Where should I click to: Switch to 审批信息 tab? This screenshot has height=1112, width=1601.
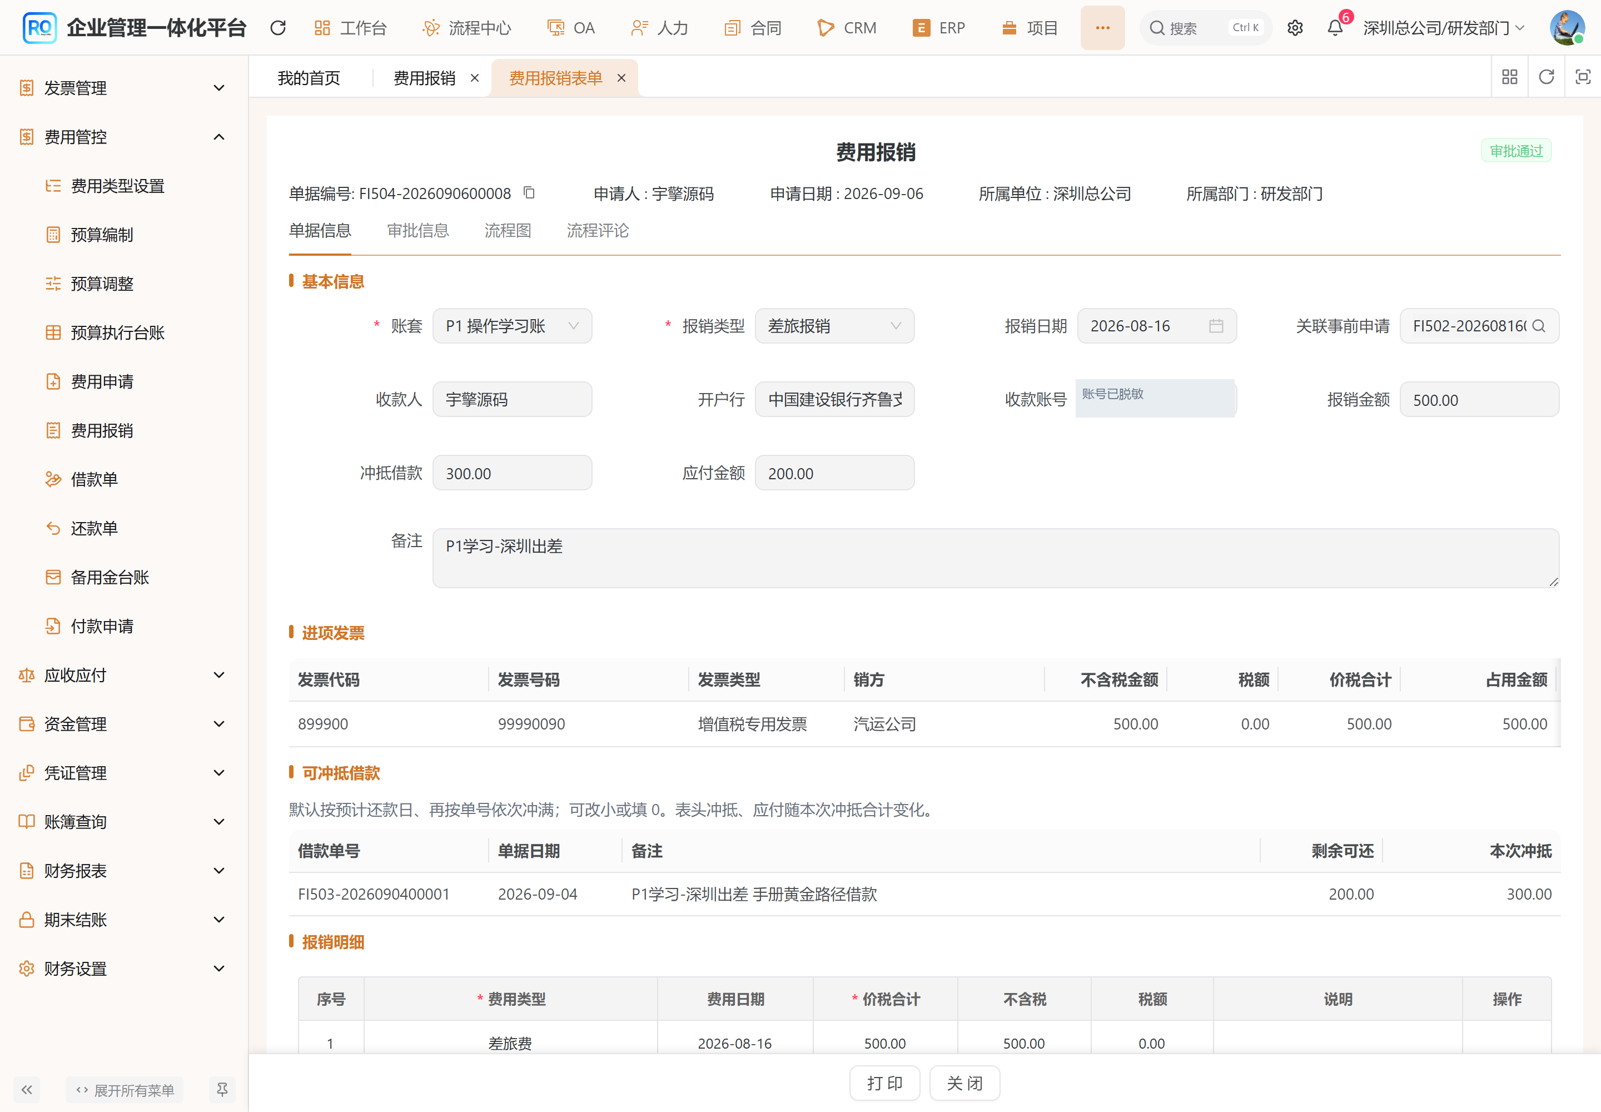tap(417, 231)
